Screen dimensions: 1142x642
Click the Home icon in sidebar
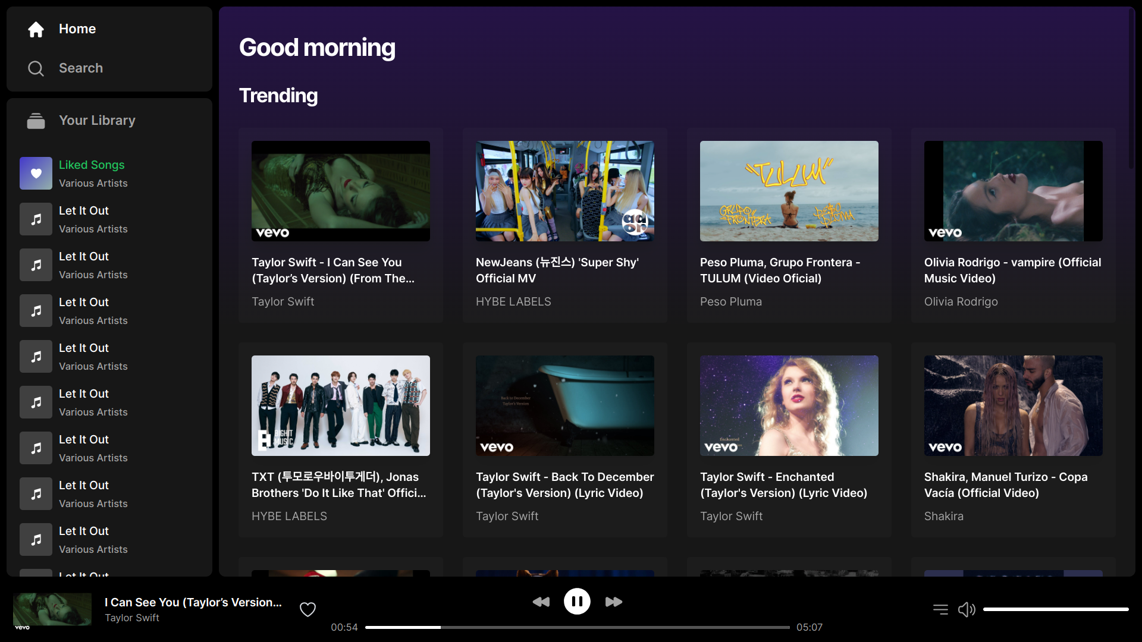pos(35,29)
